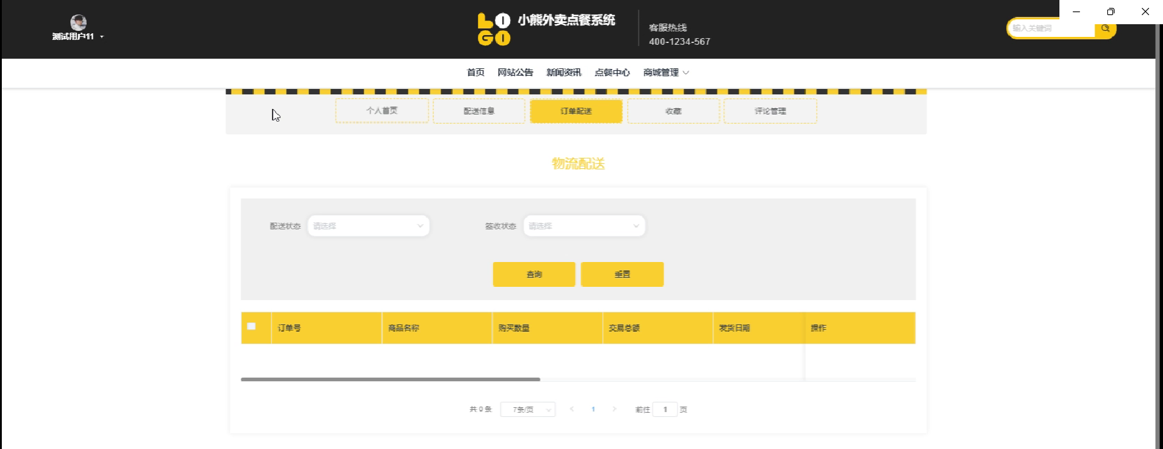Click the 重置 reset button
This screenshot has width=1163, height=449.
622,274
